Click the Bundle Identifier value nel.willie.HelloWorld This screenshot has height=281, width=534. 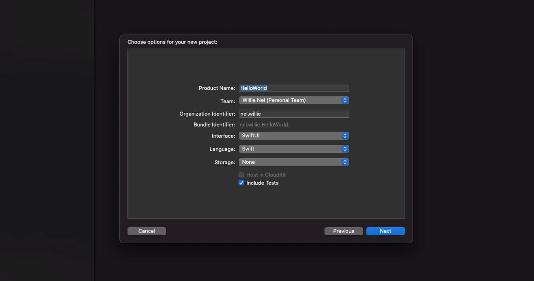tap(264, 125)
